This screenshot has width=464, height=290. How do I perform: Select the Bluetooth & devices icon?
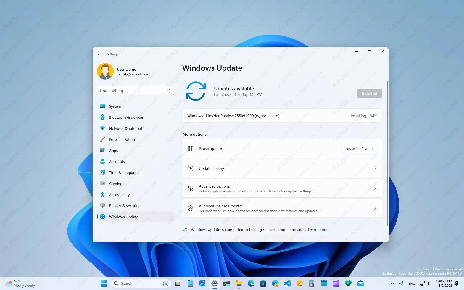[102, 117]
